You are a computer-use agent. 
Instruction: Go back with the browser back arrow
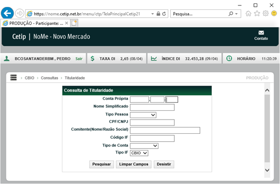[x=7, y=13]
